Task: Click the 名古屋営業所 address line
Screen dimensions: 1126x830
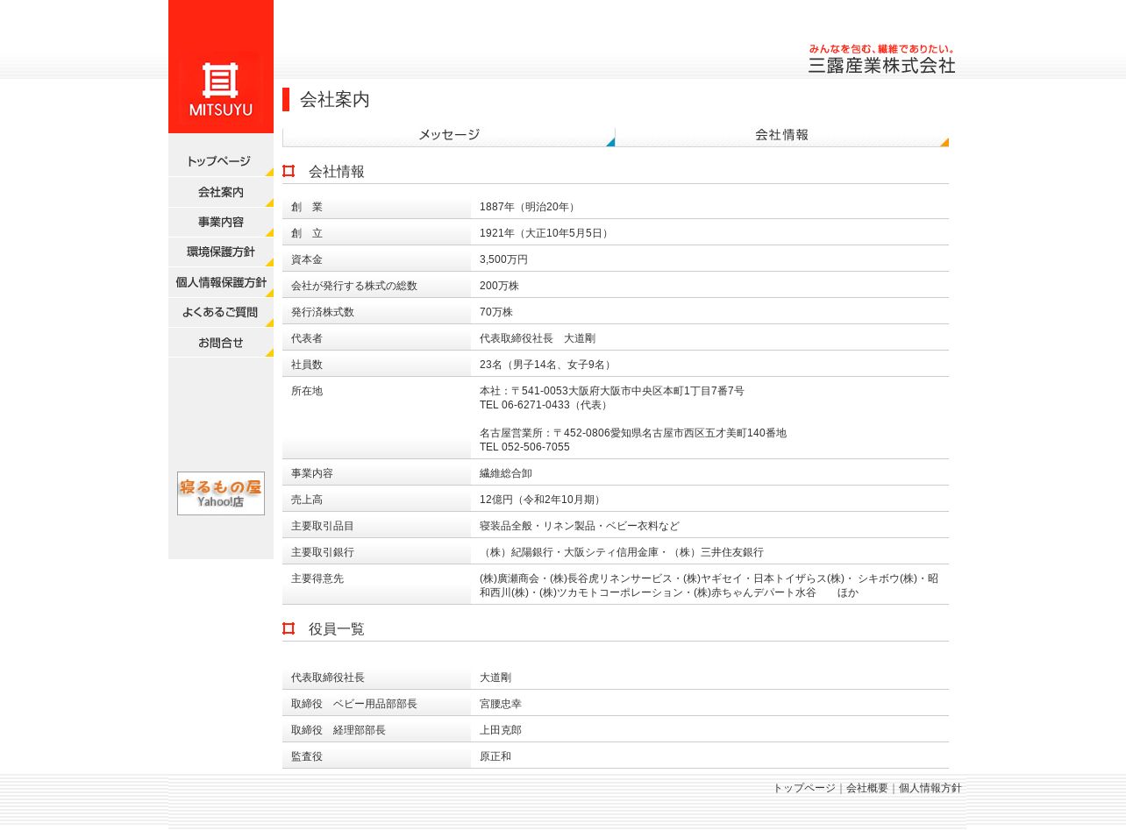Action: coord(633,433)
